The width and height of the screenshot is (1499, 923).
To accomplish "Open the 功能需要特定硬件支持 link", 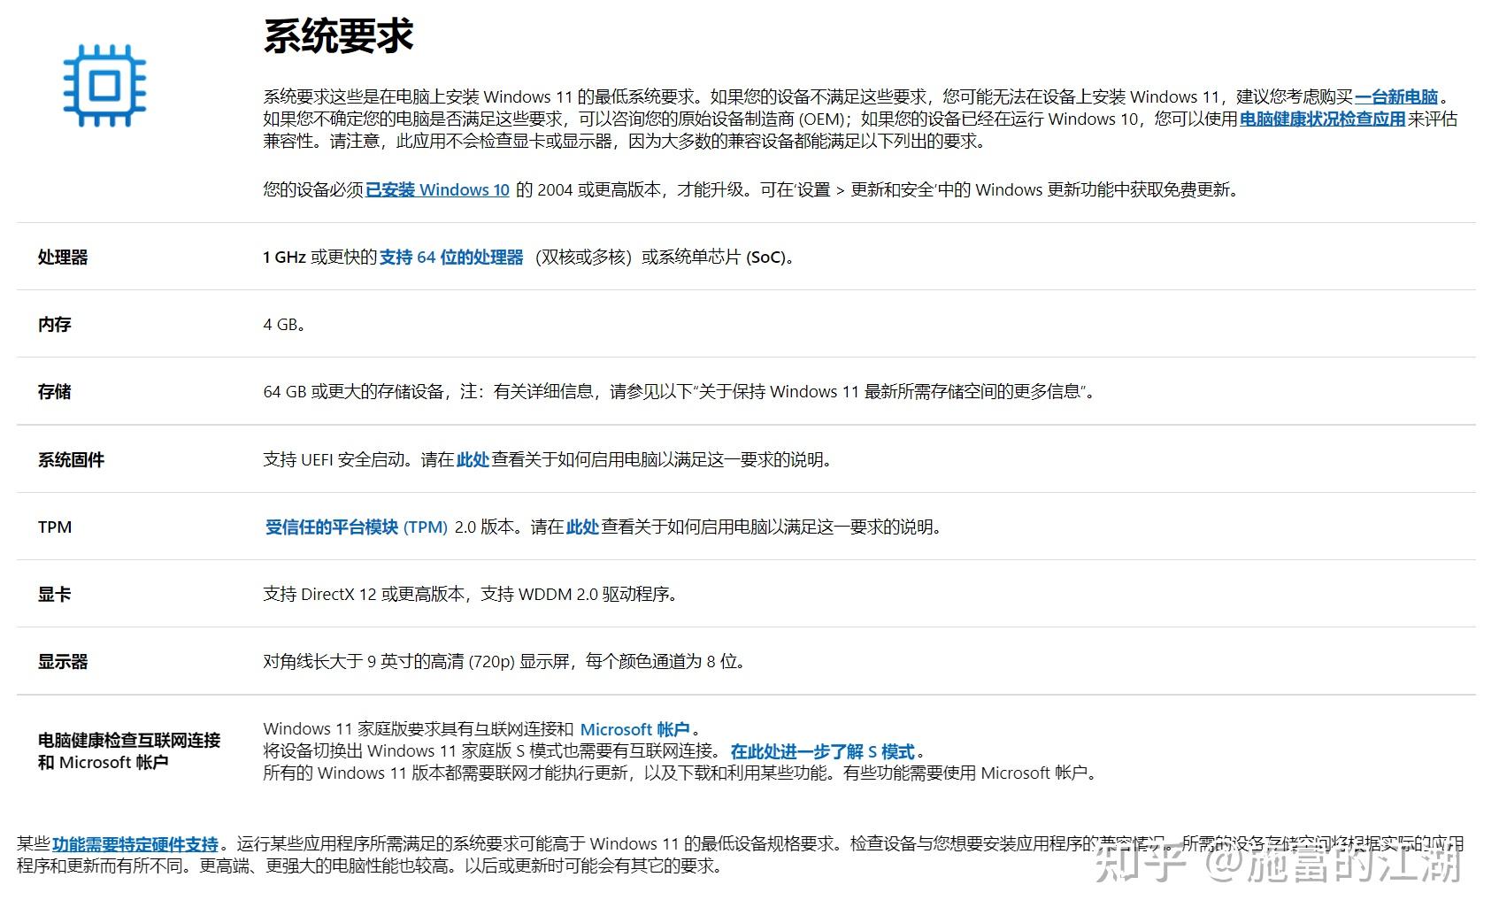I will (135, 845).
